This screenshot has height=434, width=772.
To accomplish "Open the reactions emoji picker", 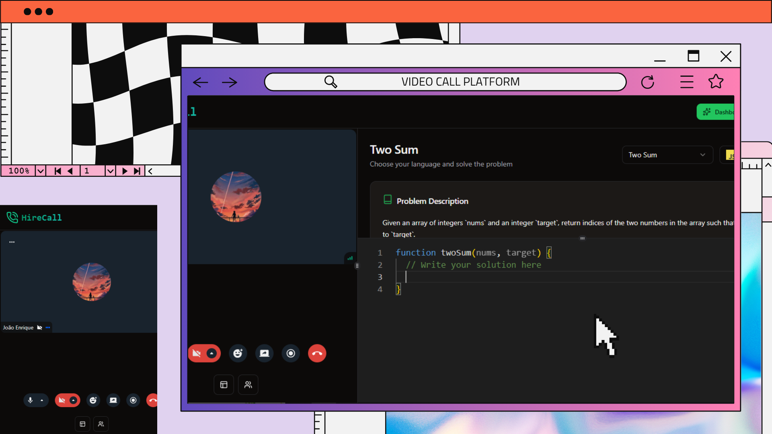I will coord(238,353).
